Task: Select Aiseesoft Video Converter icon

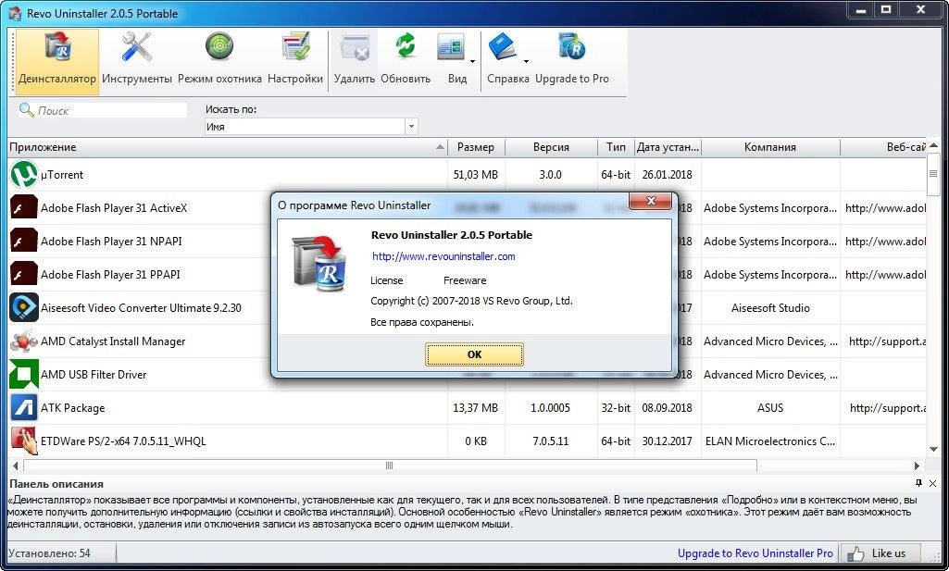Action: point(24,308)
